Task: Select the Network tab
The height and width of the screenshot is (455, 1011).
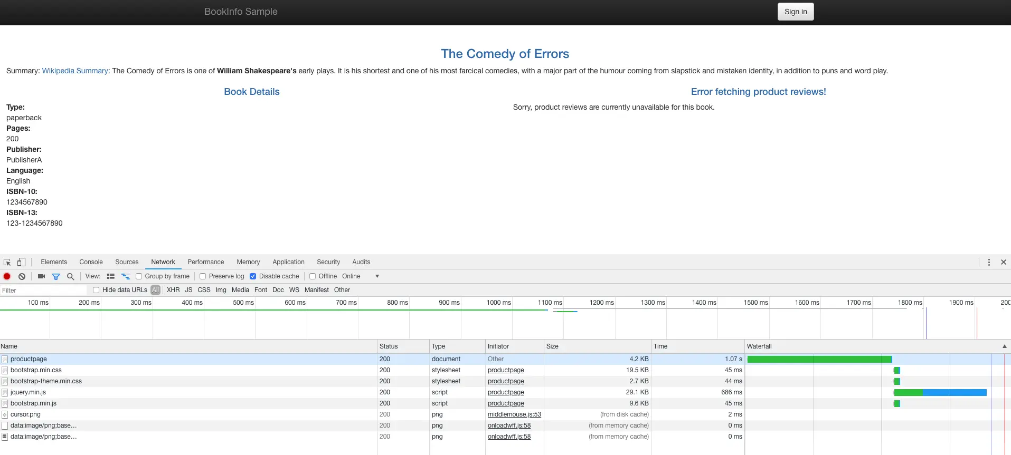Action: (x=163, y=262)
